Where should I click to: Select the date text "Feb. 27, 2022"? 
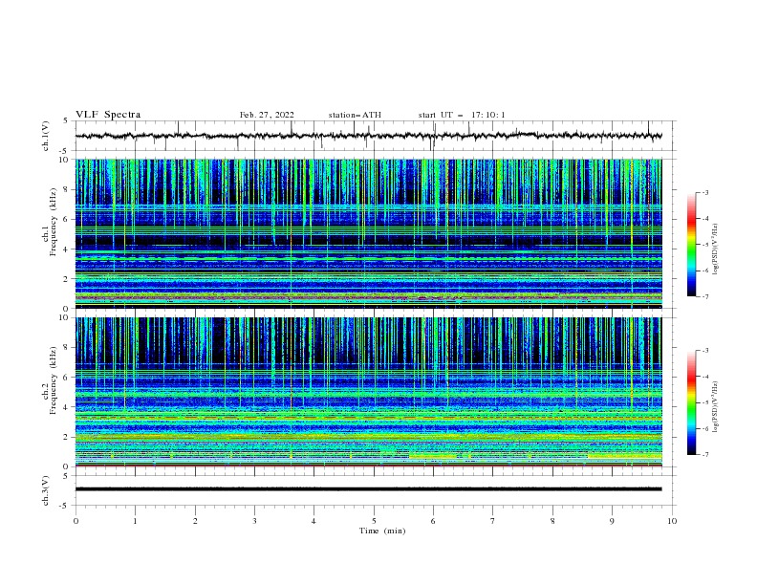[x=267, y=115]
